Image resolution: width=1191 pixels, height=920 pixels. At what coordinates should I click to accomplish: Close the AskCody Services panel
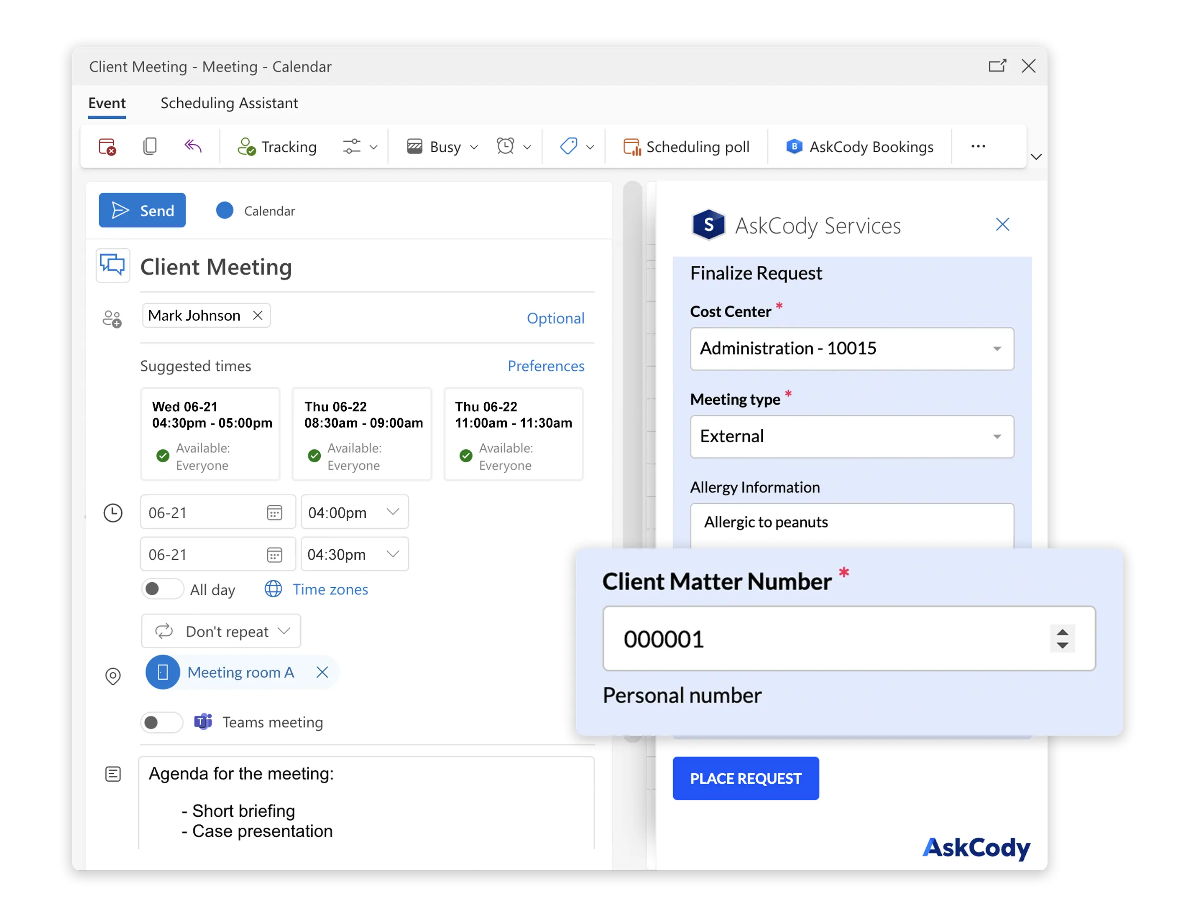(x=1002, y=224)
